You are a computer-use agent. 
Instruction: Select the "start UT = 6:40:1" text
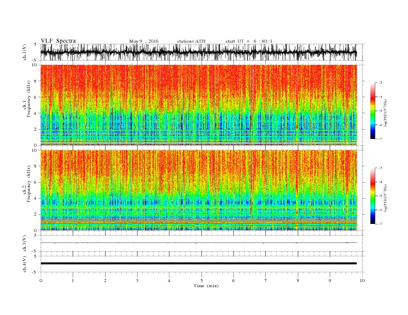(249, 41)
